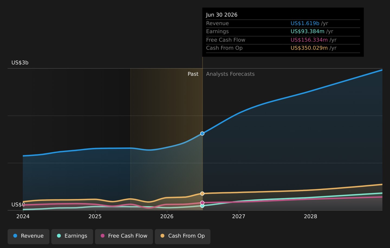Click the 'Analysts Forecasts' section label
The width and height of the screenshot is (390, 248).
pos(230,74)
